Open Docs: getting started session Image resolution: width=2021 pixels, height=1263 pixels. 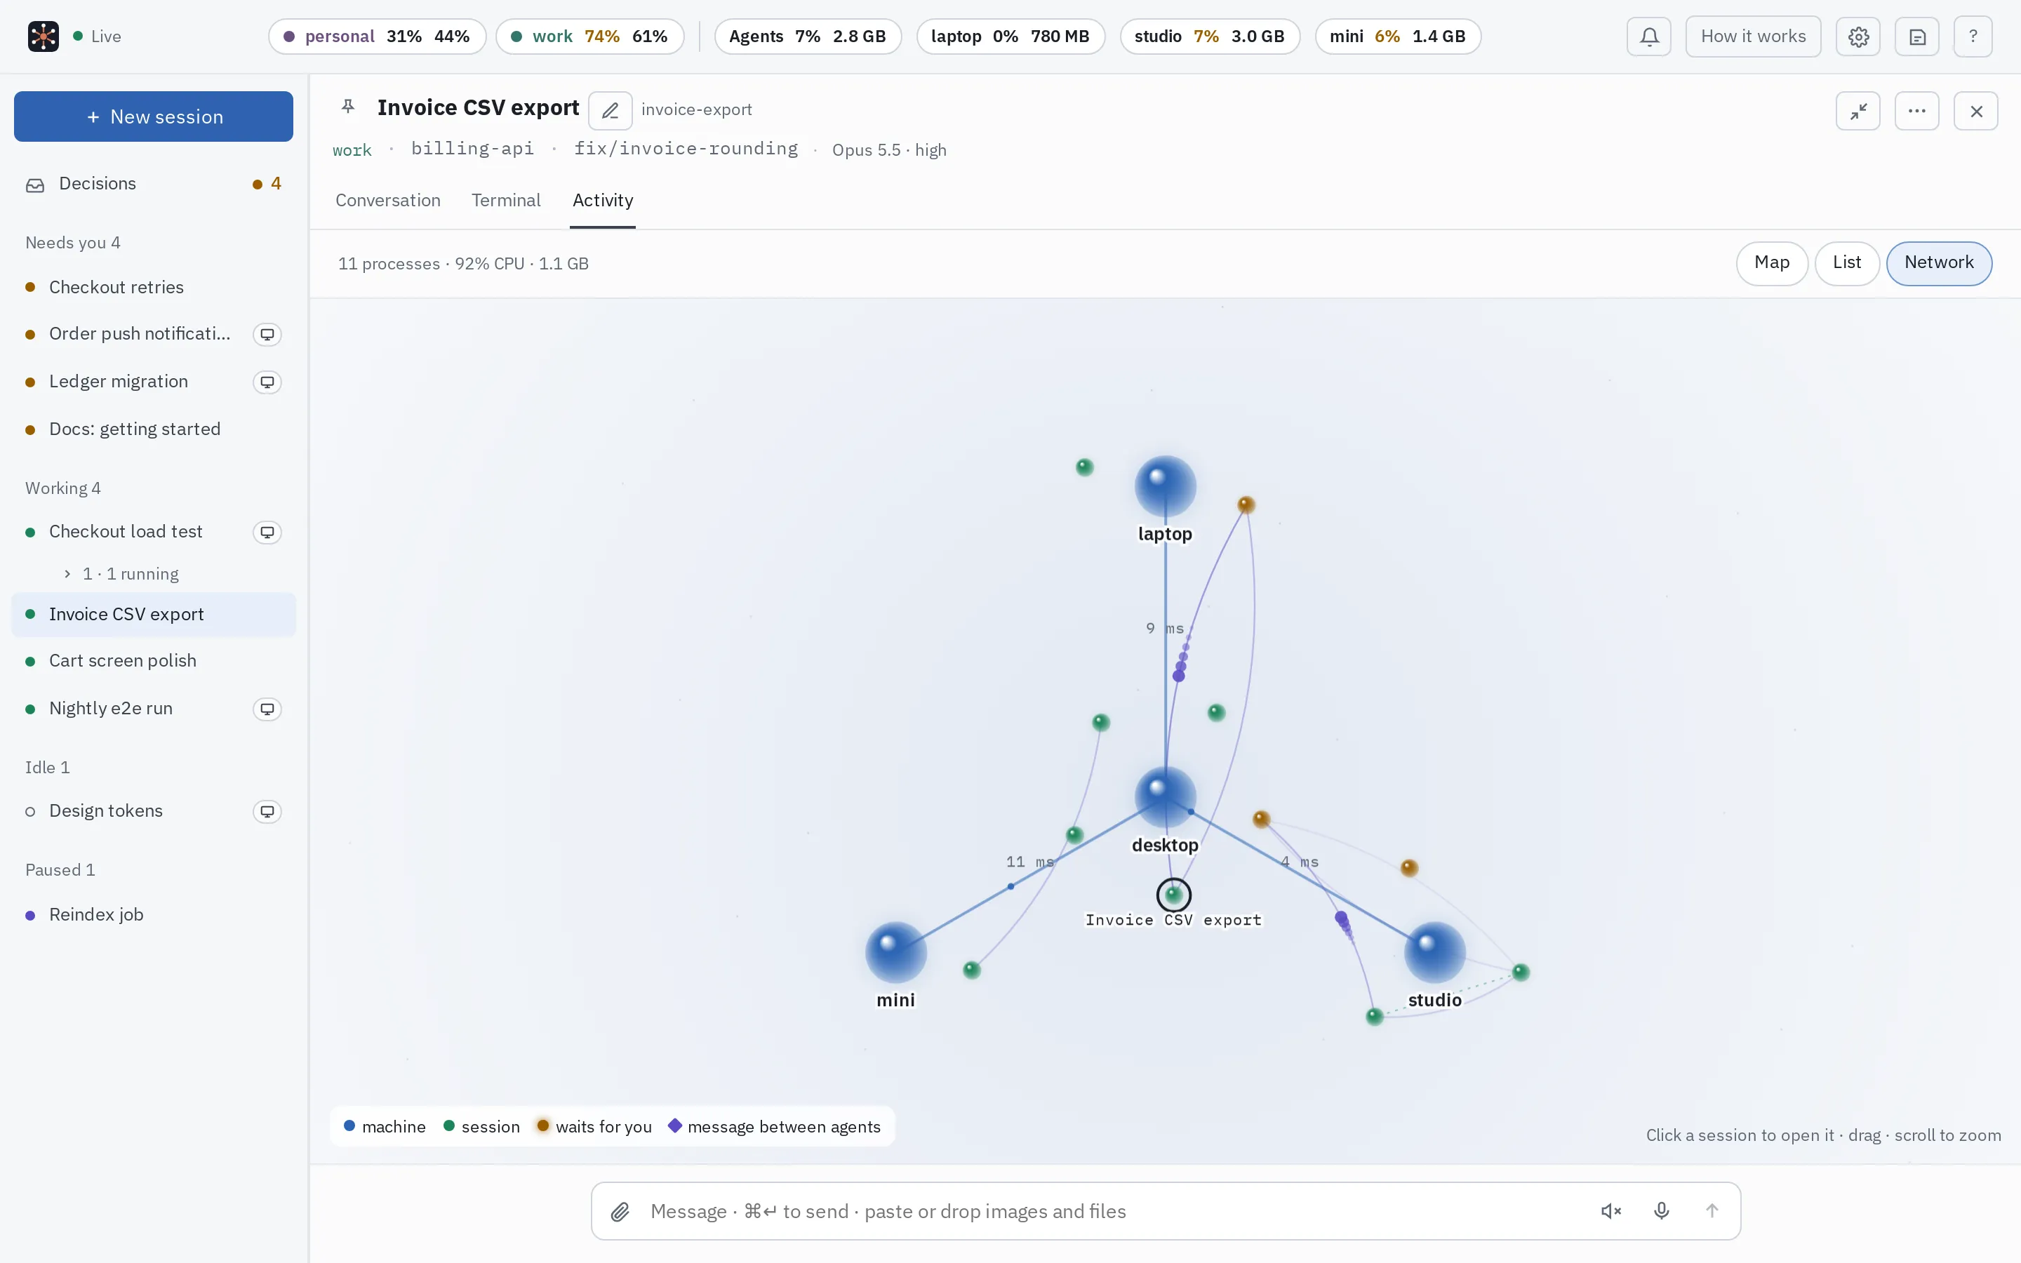(154, 429)
